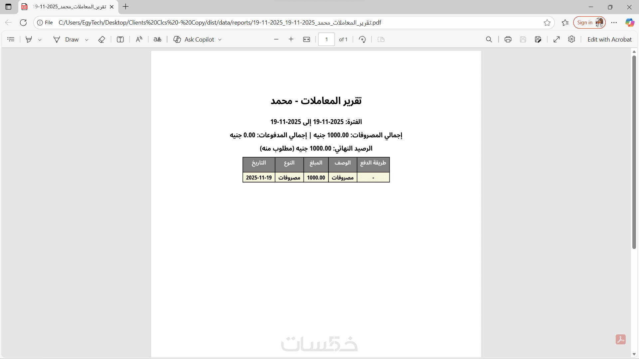This screenshot has height=359, width=639.
Task: Click the Read aloud icon
Action: [139, 40]
